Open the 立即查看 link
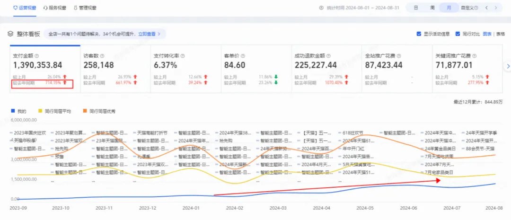Image resolution: width=511 pixels, height=220 pixels. coord(149,34)
